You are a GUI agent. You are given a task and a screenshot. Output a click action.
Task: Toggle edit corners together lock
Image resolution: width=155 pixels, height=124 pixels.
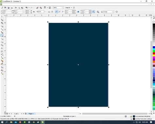(x=78, y=12)
